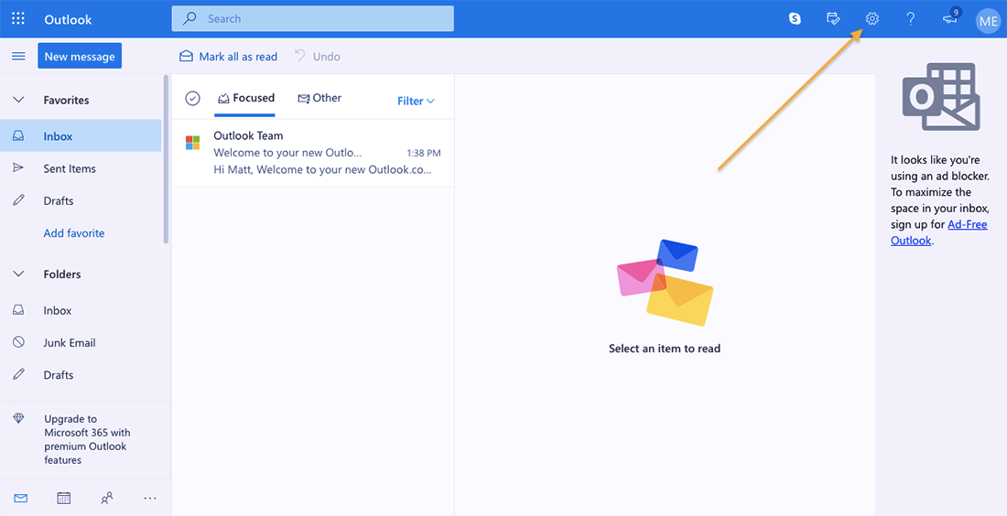Viewport: 1007px width, 516px height.
Task: Collapse the Favorites section
Action: [x=18, y=100]
